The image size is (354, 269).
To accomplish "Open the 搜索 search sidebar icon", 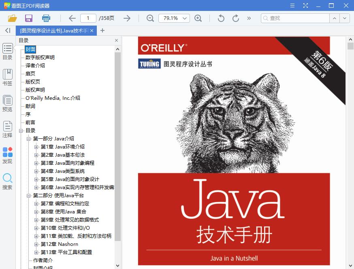I will [7, 181].
